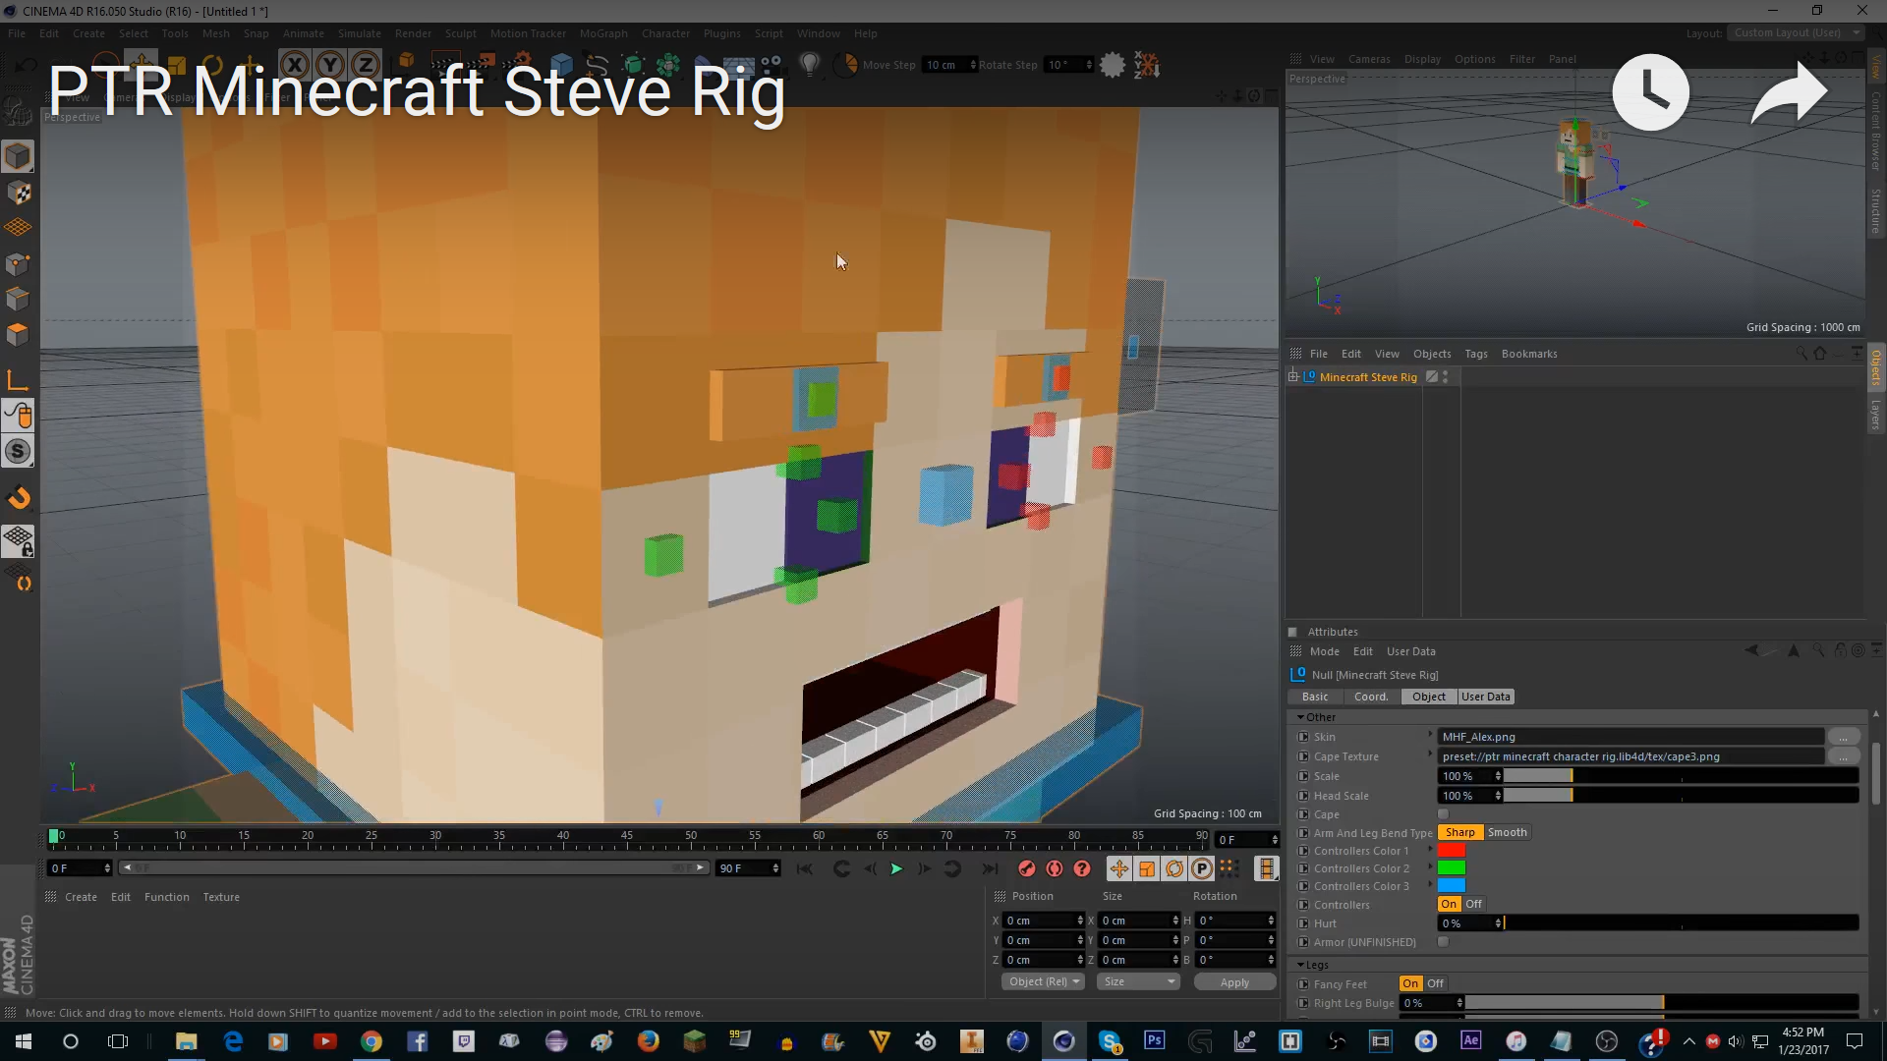This screenshot has height=1061, width=1887.
Task: Pick the green Controllers Color 2 swatch
Action: point(1451,868)
